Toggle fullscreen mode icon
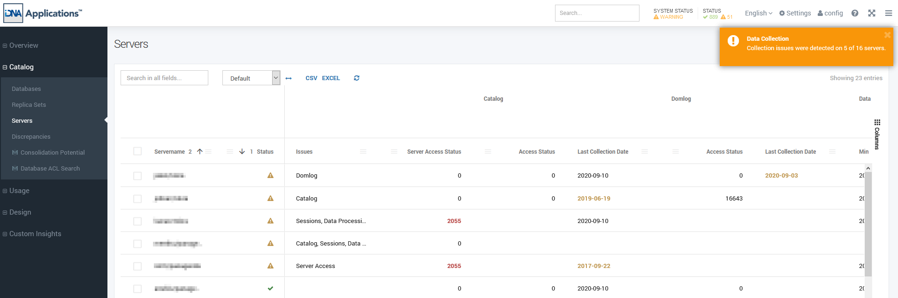Screen dimensions: 898x298 872,13
